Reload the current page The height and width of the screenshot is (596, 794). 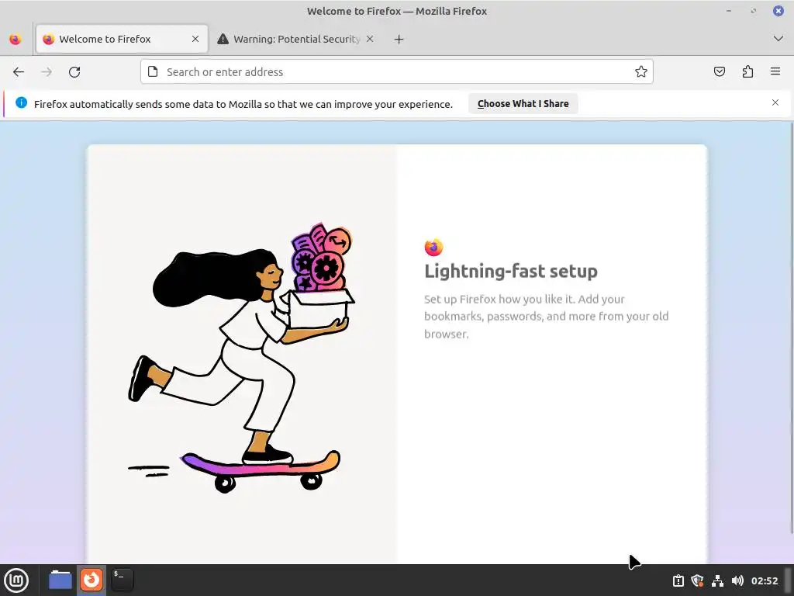[74, 72]
